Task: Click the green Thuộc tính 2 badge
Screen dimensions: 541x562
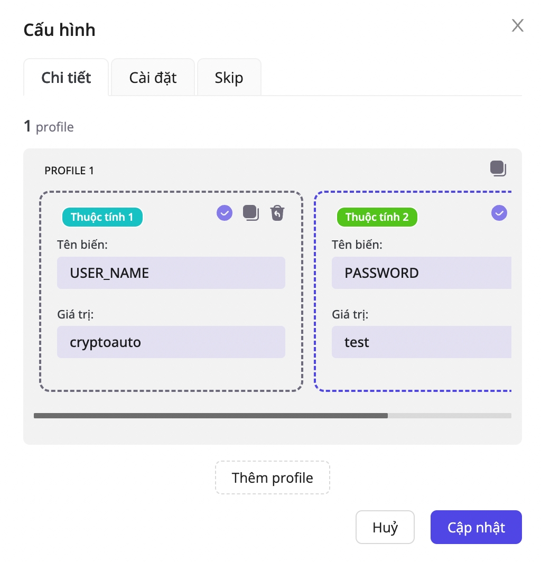Action: (377, 217)
